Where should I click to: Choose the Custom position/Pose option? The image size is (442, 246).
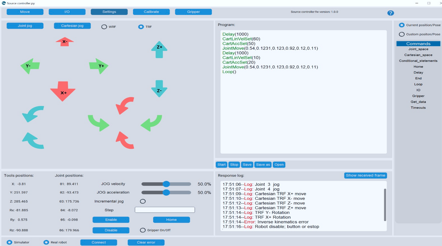pyautogui.click(x=402, y=34)
